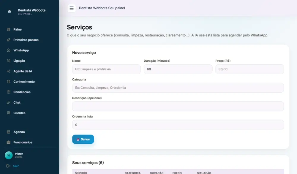Click the 'Dentista Webbots Seu painel' header text
Screen dimensions: 297x174
point(102,8)
